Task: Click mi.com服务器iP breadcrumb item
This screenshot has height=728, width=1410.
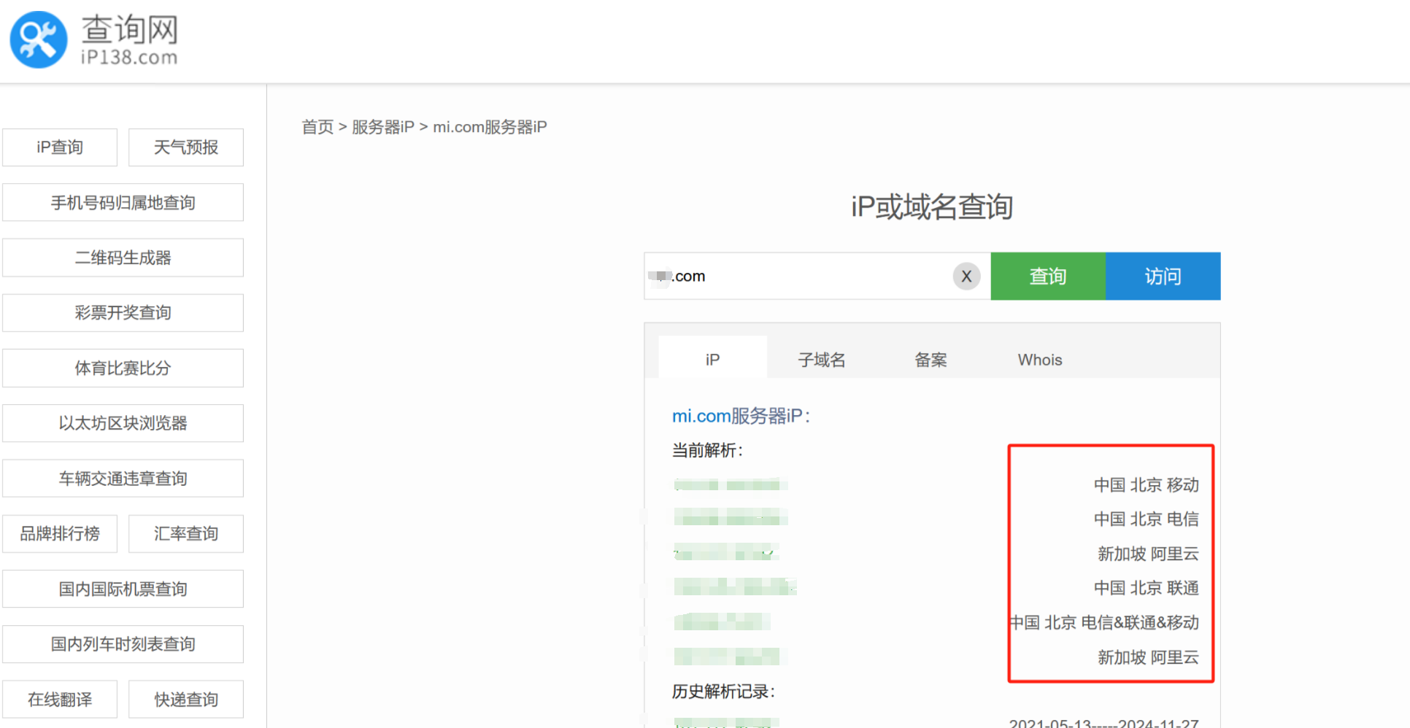Action: click(490, 127)
